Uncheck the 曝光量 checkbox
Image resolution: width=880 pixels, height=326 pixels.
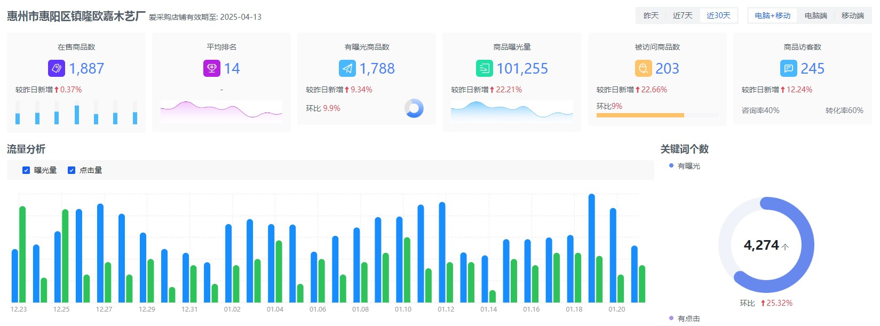(26, 170)
